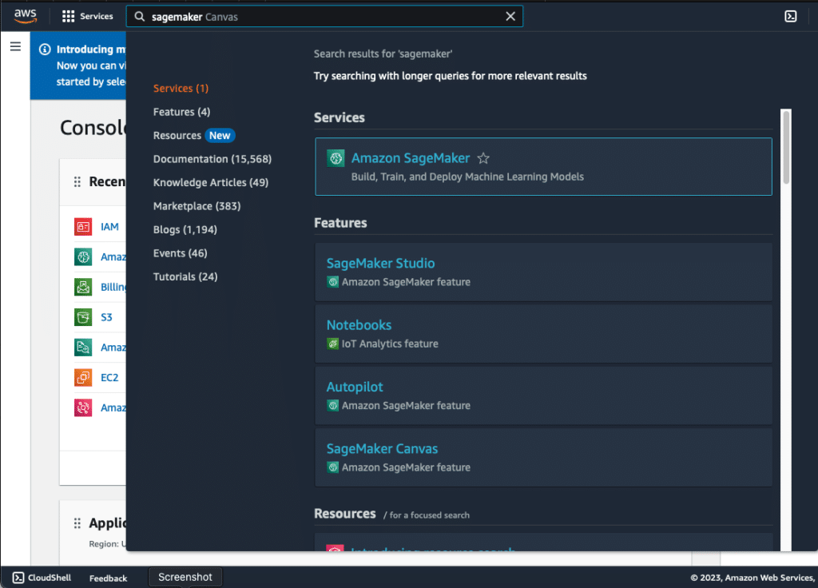Click the info icon in the blue banner

(x=46, y=50)
